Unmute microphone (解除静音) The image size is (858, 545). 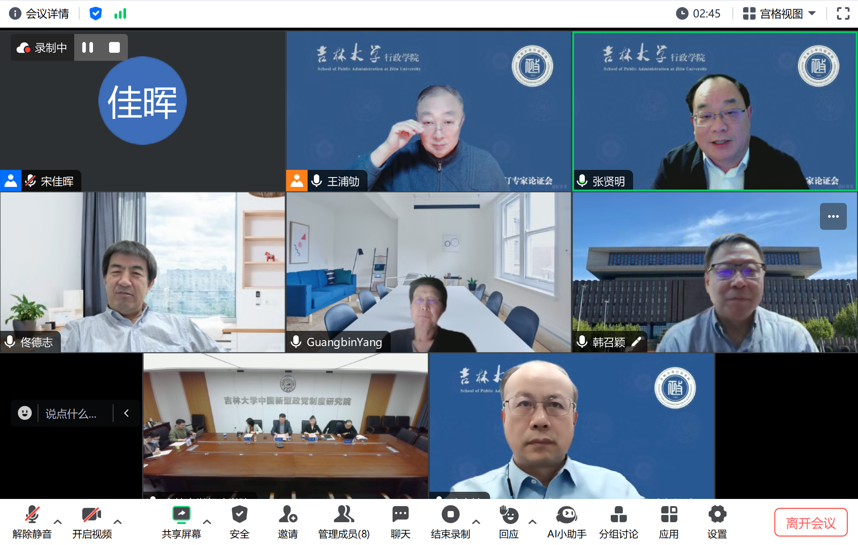pos(32,515)
